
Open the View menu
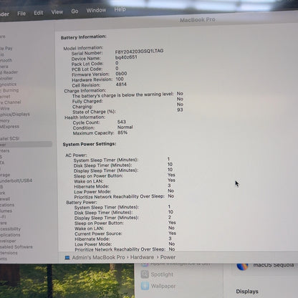point(57,12)
